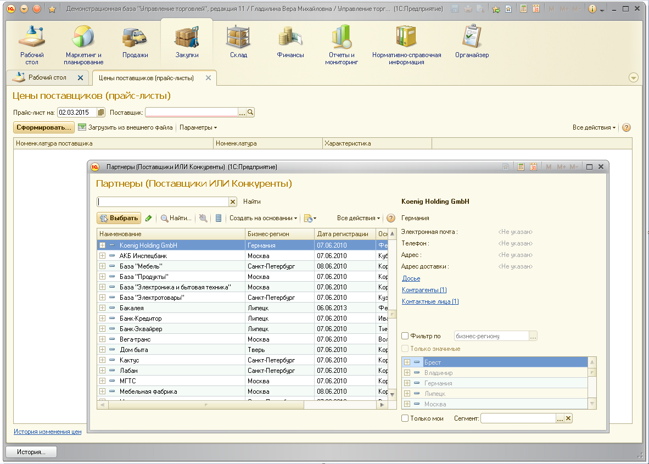This screenshot has height=464, width=649.
Task: Toggle the Только мои checkbox
Action: tap(405, 418)
